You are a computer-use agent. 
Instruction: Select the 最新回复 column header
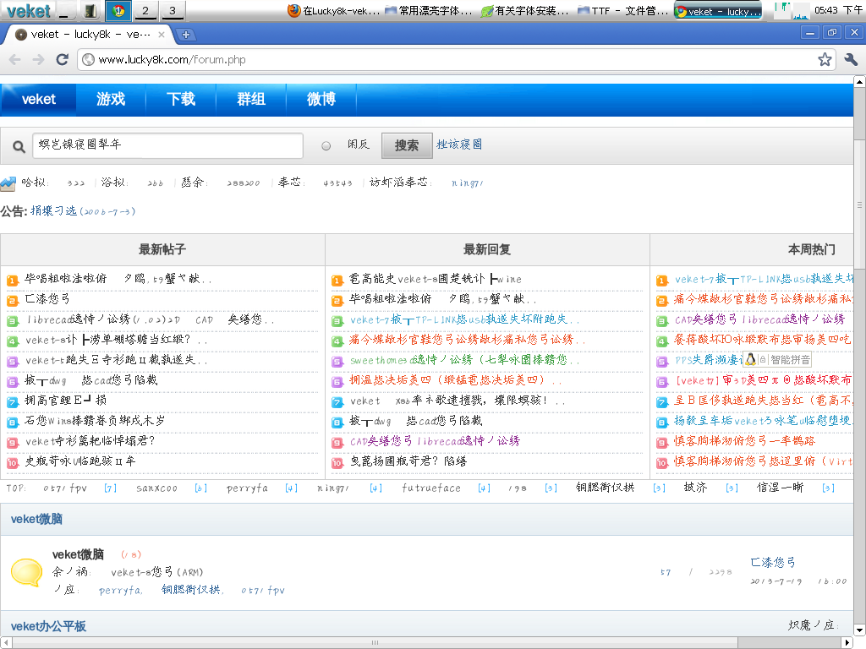[486, 249]
